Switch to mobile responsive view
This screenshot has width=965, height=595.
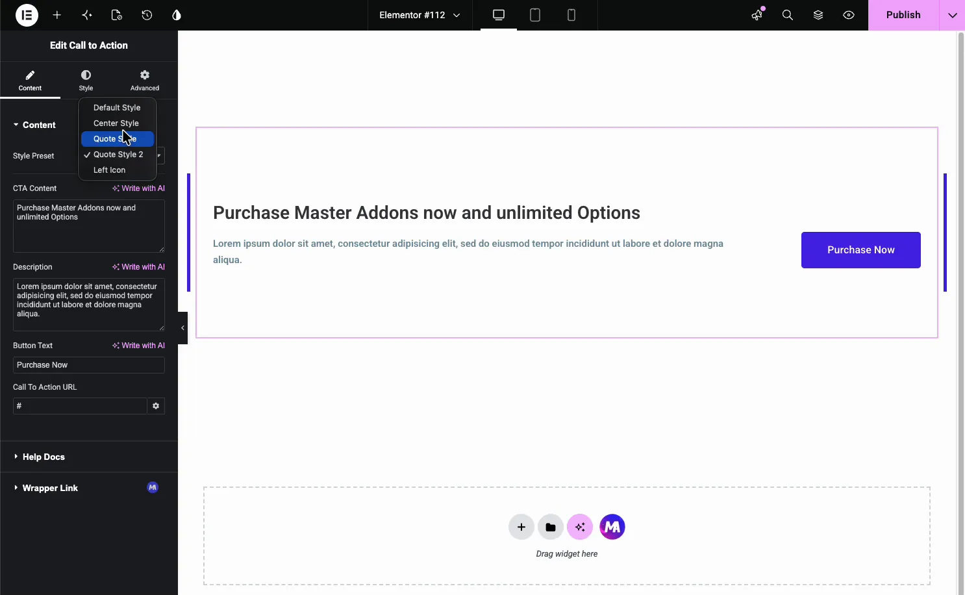(571, 15)
